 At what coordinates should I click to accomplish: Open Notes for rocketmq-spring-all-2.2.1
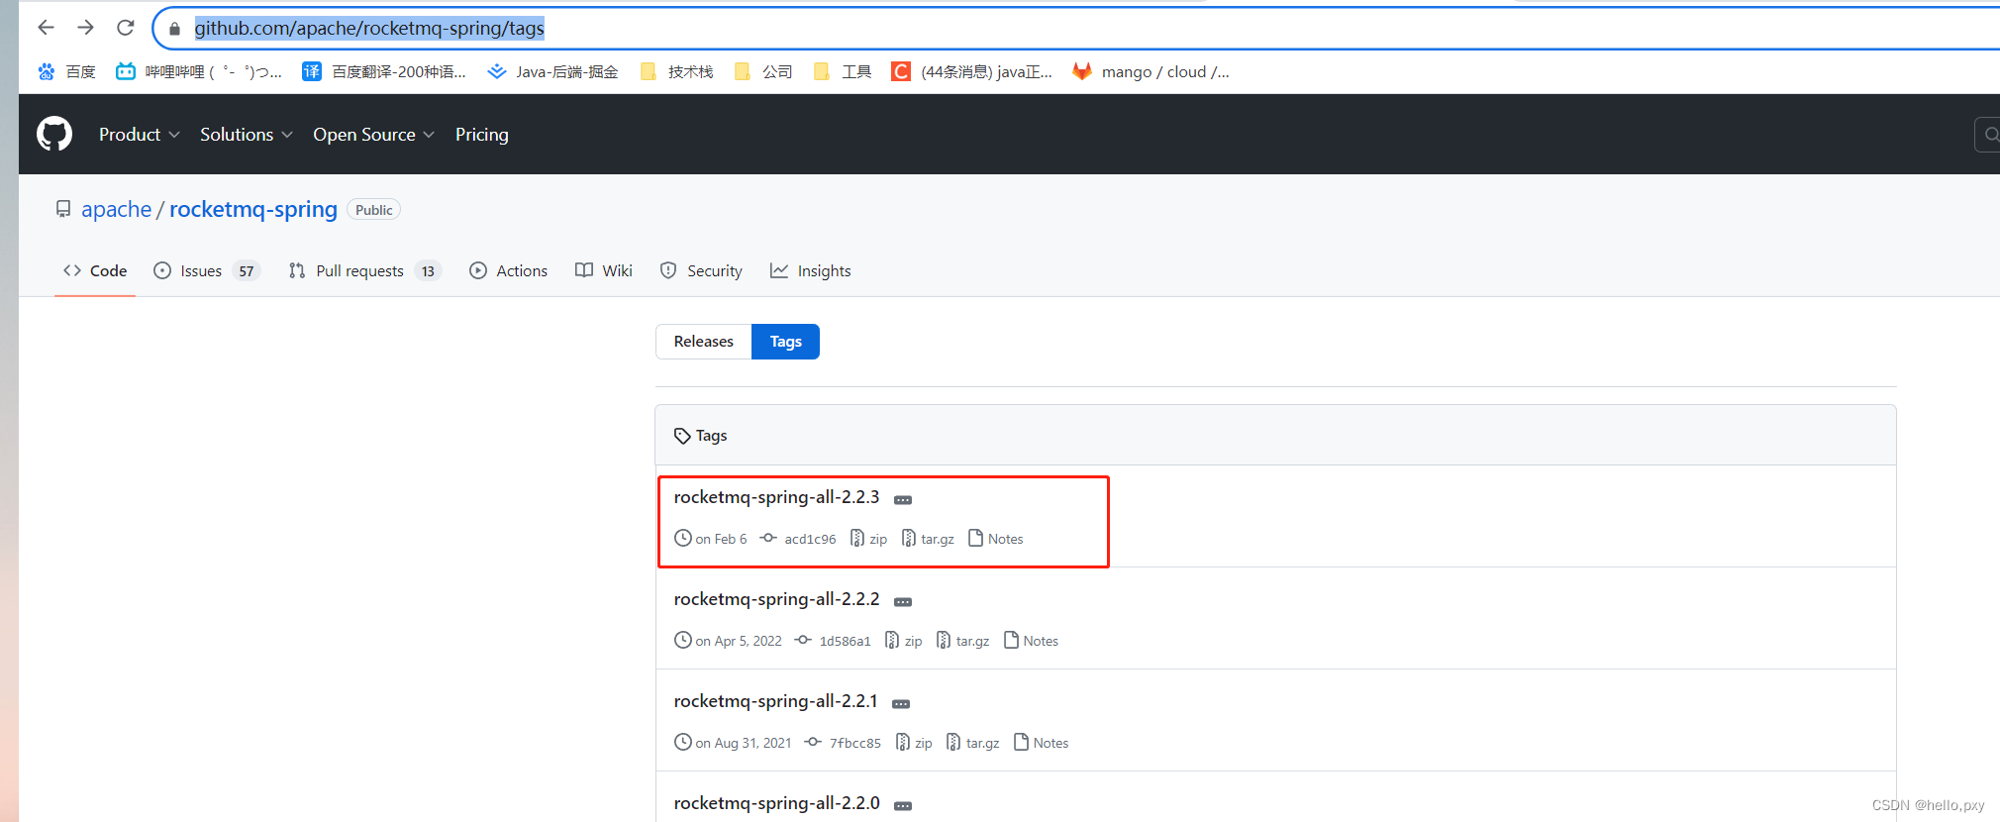point(1042,743)
